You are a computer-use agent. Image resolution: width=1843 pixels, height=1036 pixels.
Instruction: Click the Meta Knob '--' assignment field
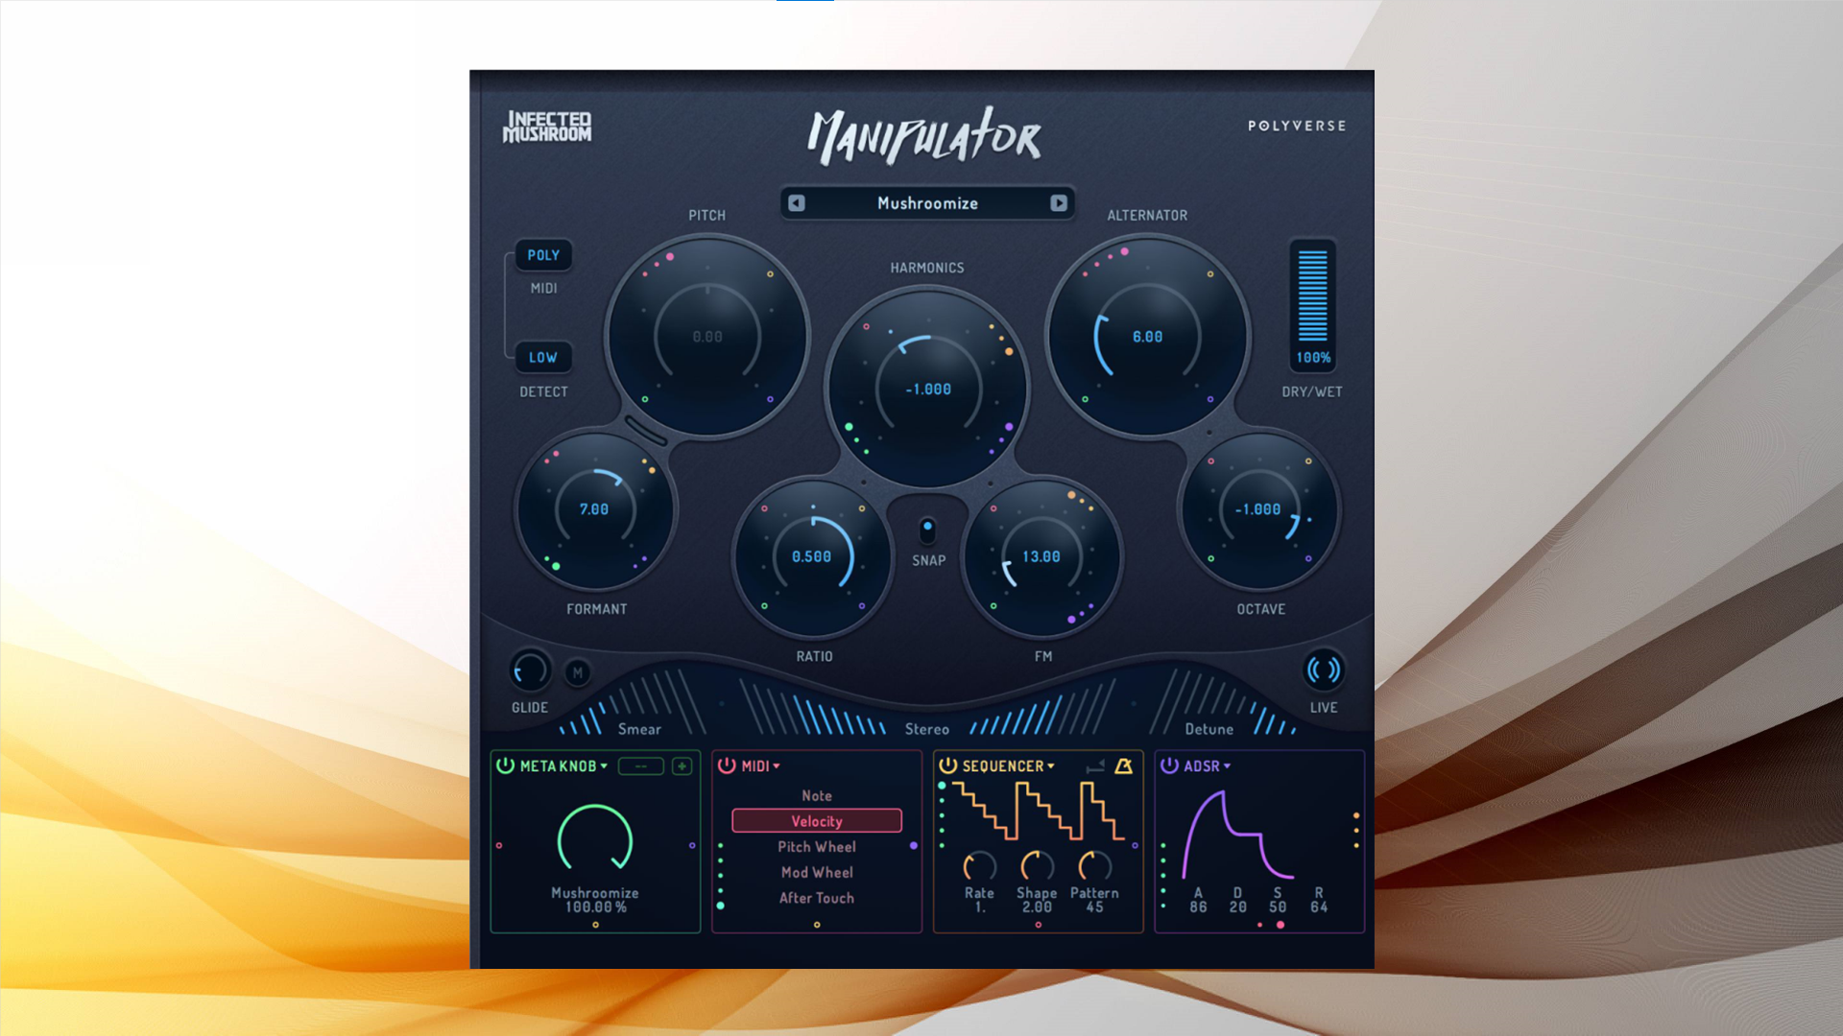(640, 766)
